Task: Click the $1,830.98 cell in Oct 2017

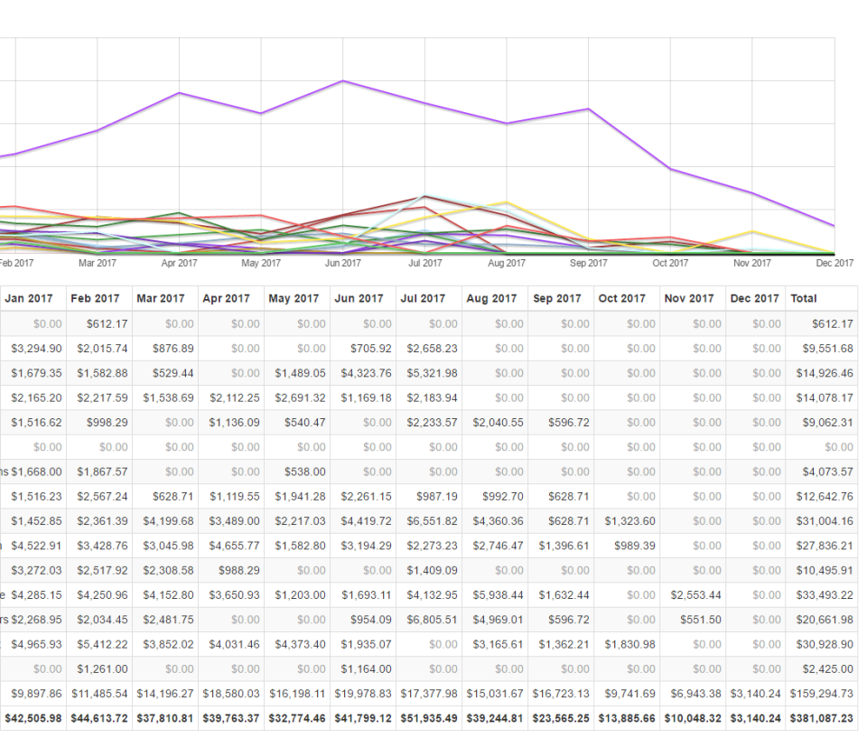Action: (628, 644)
